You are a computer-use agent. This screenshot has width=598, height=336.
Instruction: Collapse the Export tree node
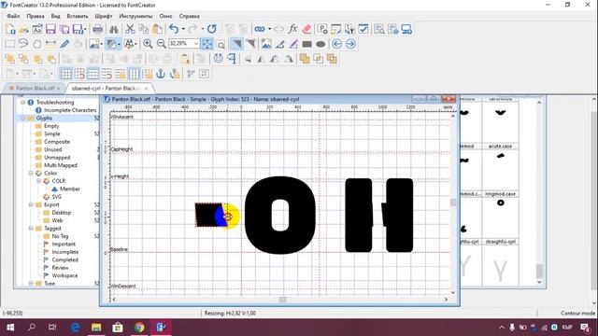coord(31,204)
